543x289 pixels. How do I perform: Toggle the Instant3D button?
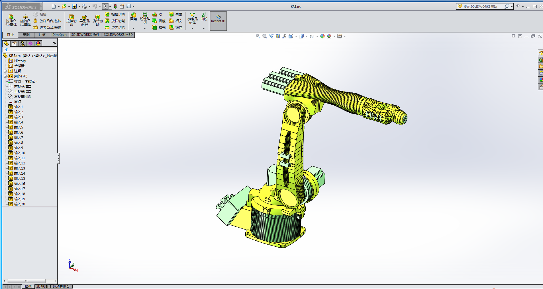click(x=218, y=20)
